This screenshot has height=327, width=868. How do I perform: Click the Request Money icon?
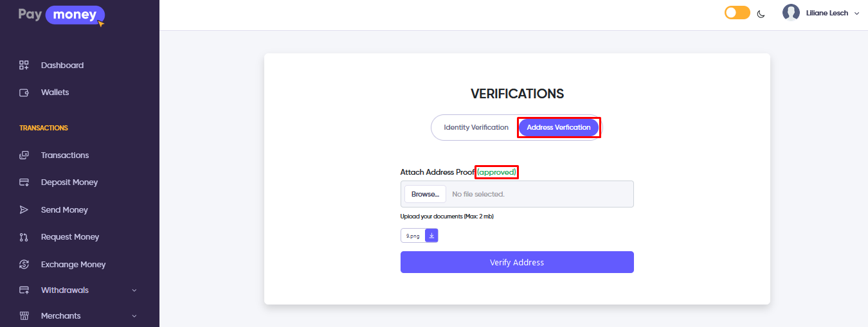(x=24, y=237)
